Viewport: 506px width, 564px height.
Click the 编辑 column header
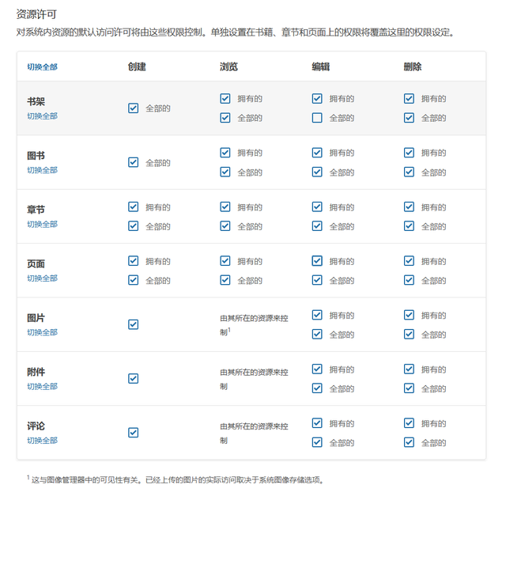coord(321,67)
